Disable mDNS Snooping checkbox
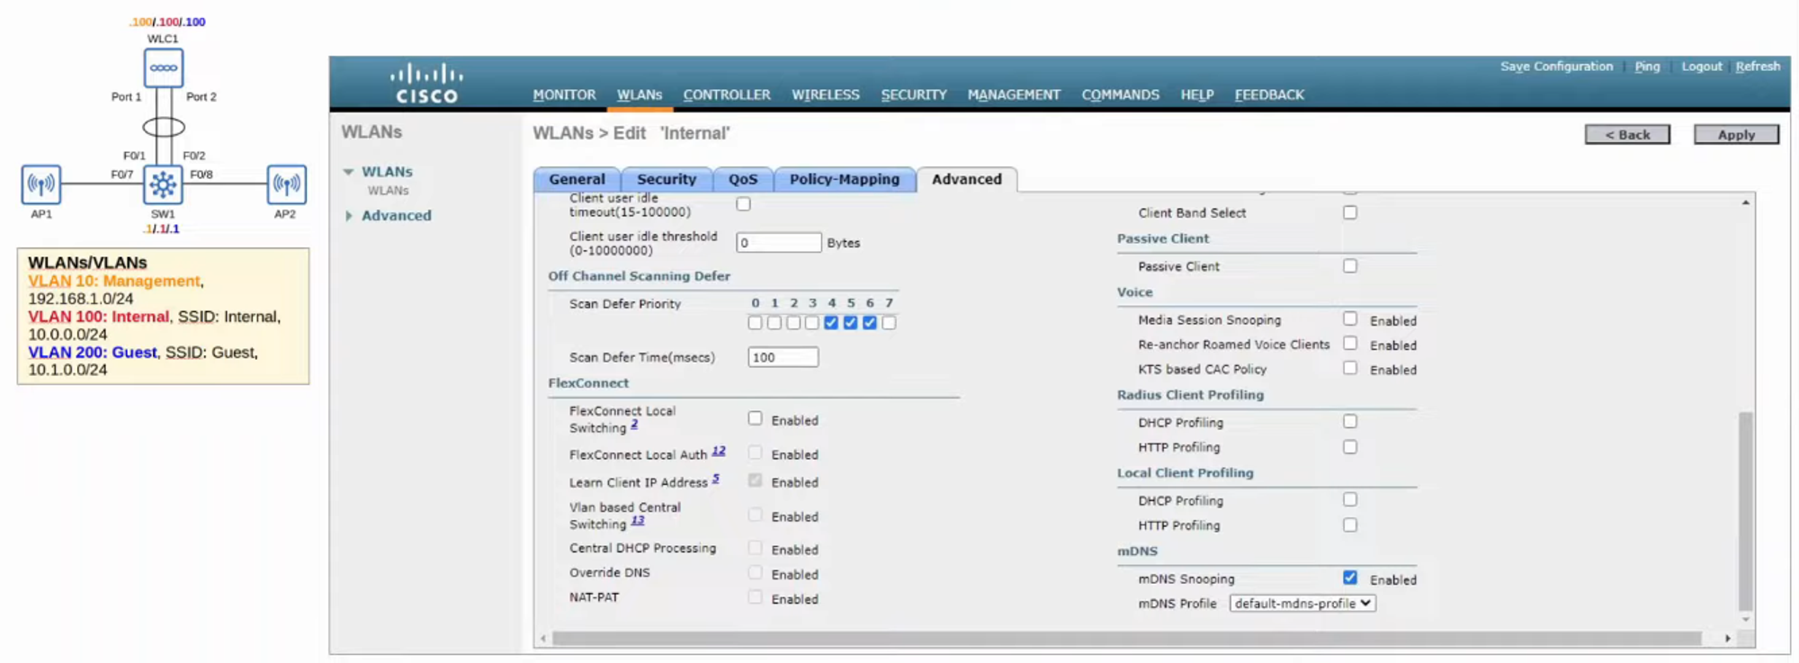 [1350, 578]
